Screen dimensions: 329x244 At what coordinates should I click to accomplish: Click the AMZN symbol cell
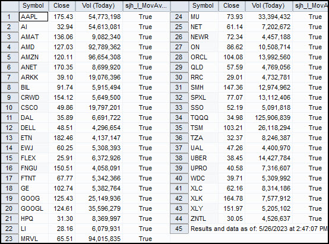pyautogui.click(x=34, y=57)
